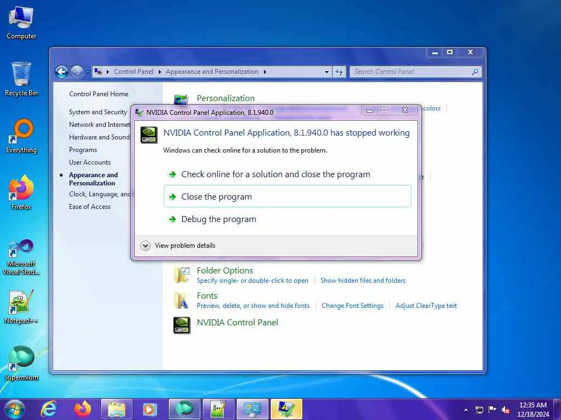Screen dimensions: 561x420
Task: Go to Programs category
Action: click(83, 150)
